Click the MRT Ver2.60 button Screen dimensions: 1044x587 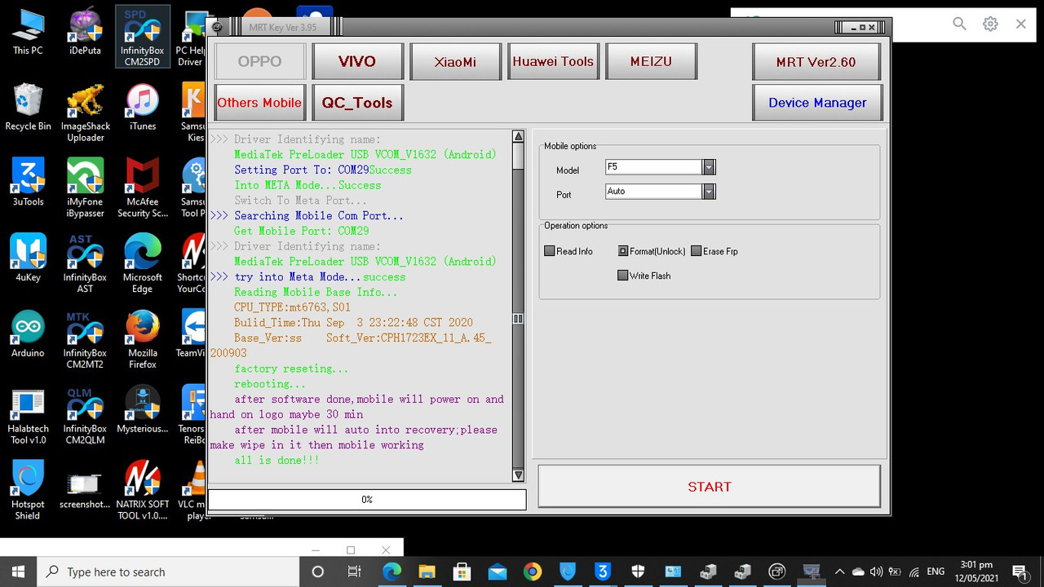[x=816, y=61]
